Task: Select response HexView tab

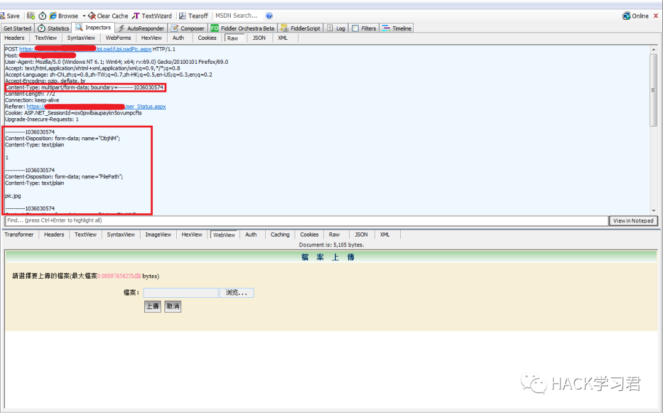Action: [x=192, y=235]
